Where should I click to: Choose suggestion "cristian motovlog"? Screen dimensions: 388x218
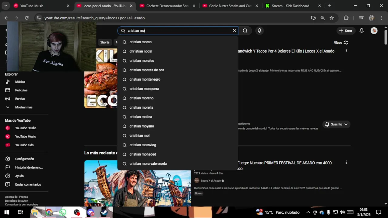click(178, 145)
